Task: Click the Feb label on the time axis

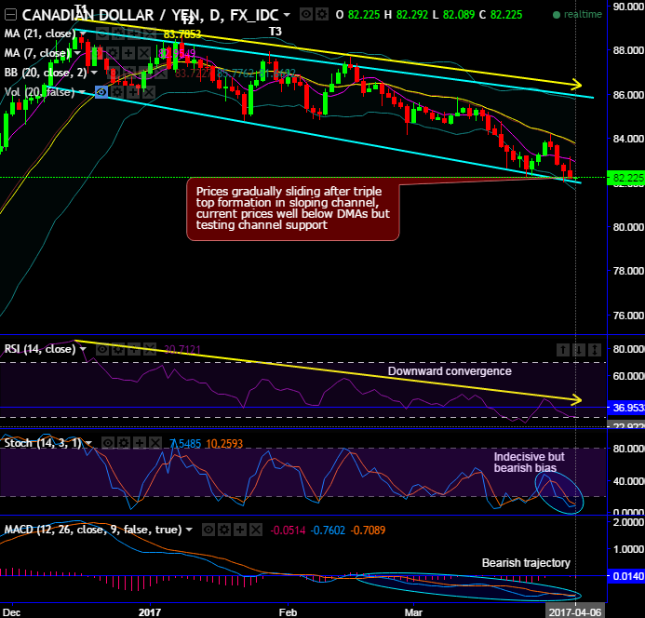Action: pos(288,612)
